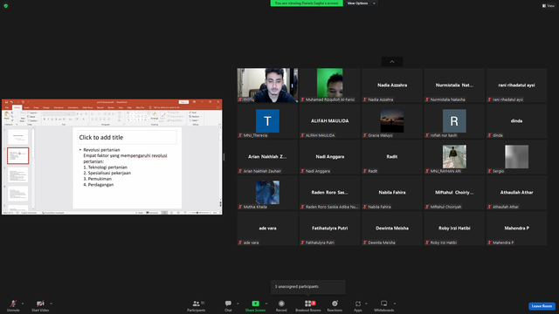
Task: Open the Reactions menu
Action: [x=335, y=305]
